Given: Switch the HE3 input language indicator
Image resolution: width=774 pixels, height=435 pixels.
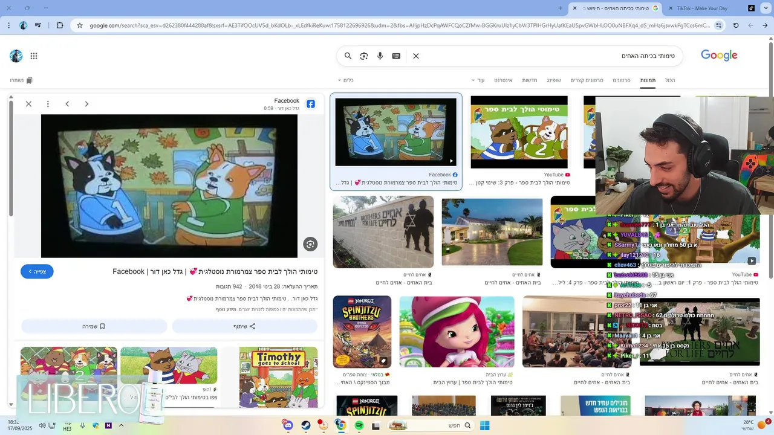Looking at the screenshot, I should [x=67, y=425].
